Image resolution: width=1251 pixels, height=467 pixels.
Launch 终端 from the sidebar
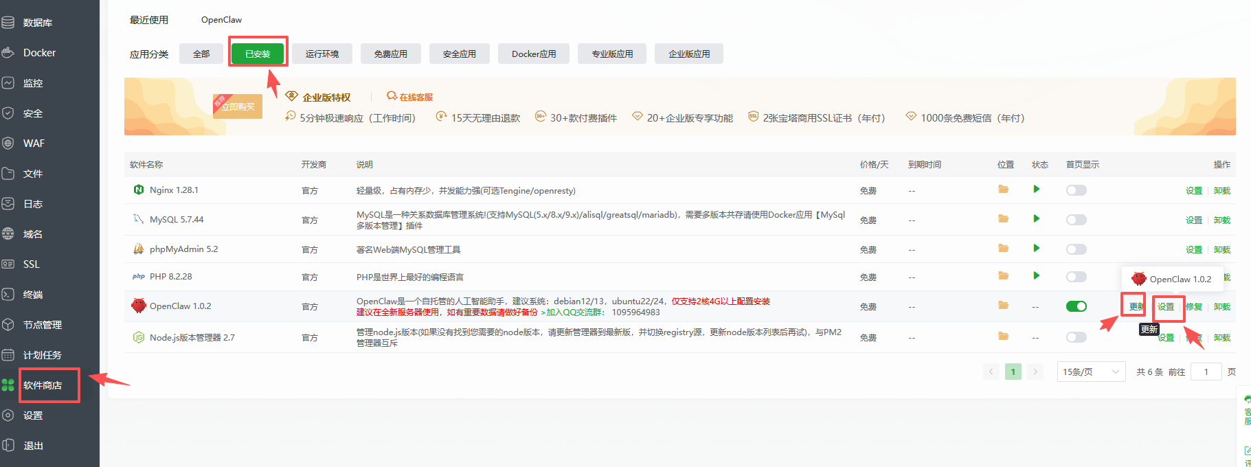[32, 295]
